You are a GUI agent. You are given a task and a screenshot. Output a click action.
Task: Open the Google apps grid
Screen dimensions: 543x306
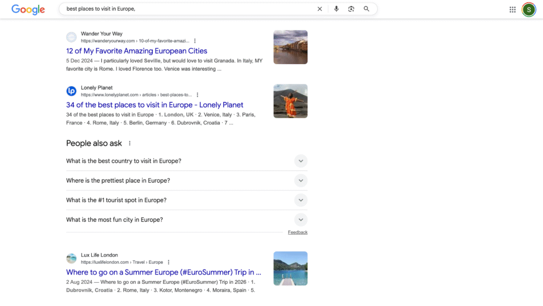[513, 10]
